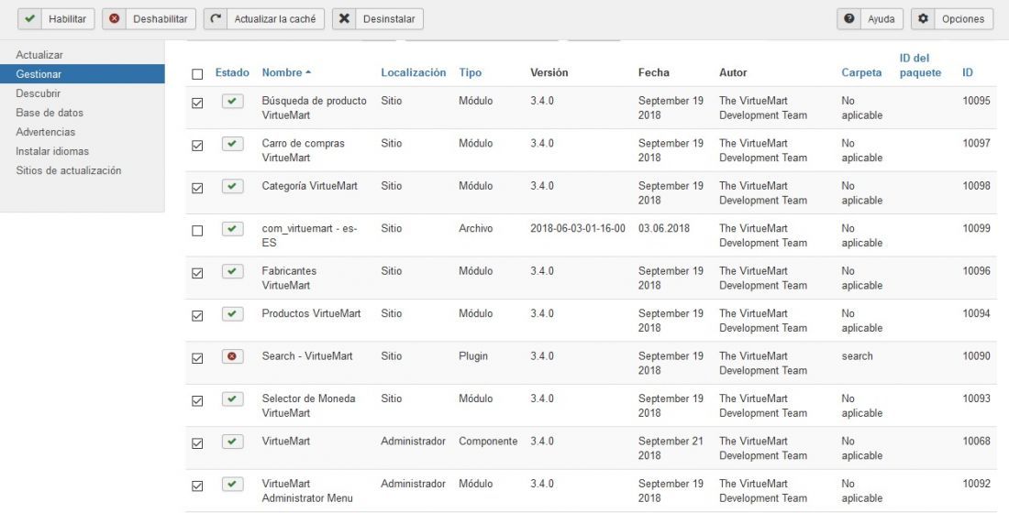Toggle status icon for Productos VirtueMart
Image resolution: width=1009 pixels, height=513 pixels.
(232, 313)
